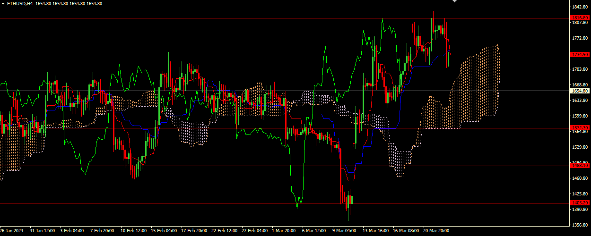This screenshot has height=236, width=591.
Task: Click the chart shift triangle marker at top
Action: point(455,1)
